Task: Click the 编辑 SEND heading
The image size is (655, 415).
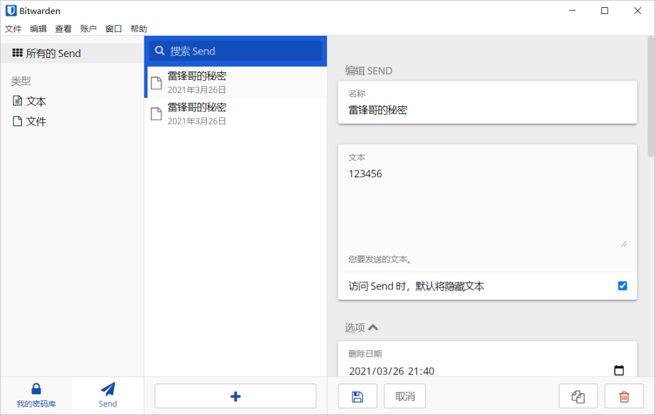Action: tap(369, 71)
